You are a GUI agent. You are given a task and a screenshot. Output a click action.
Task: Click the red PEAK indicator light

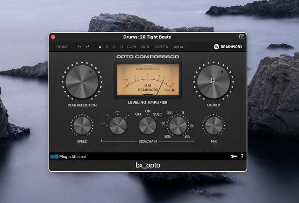pos(173,90)
